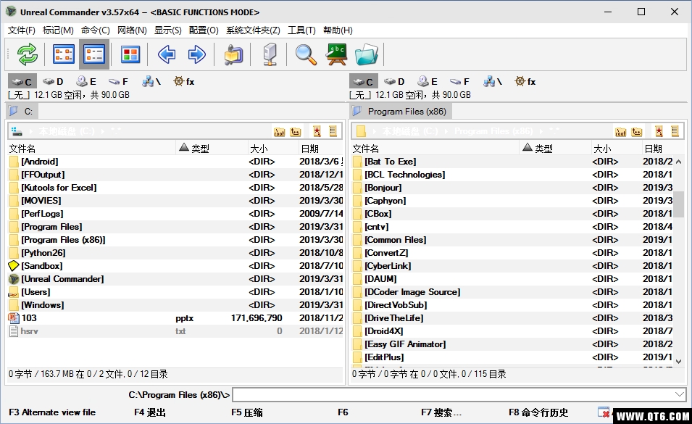
Task: Go to parent folder in right panel
Action: point(636,131)
